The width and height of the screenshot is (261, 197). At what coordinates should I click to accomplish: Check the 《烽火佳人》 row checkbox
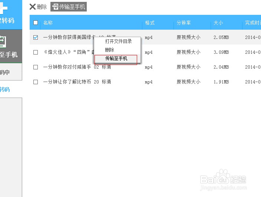point(36,52)
